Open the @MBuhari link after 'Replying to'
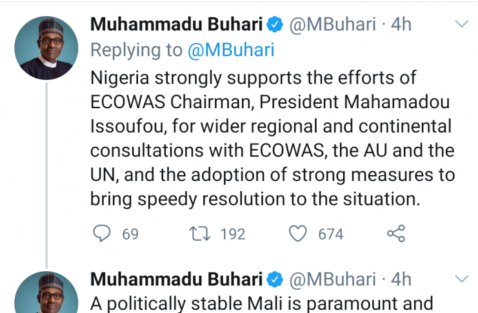 pos(231,50)
